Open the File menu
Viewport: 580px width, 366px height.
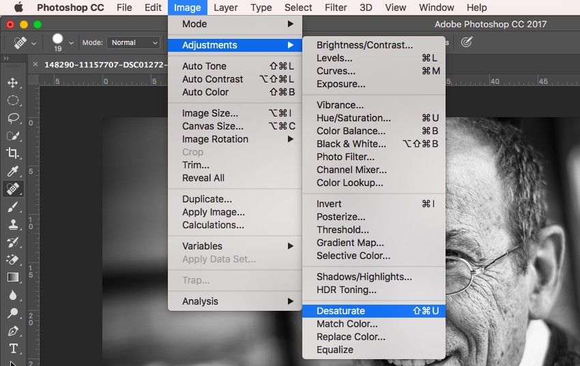[124, 7]
